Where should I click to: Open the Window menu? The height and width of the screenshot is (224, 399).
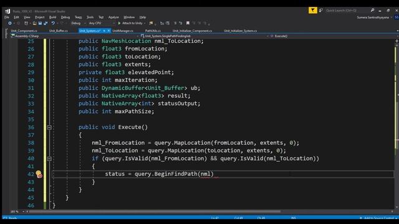[x=129, y=17]
